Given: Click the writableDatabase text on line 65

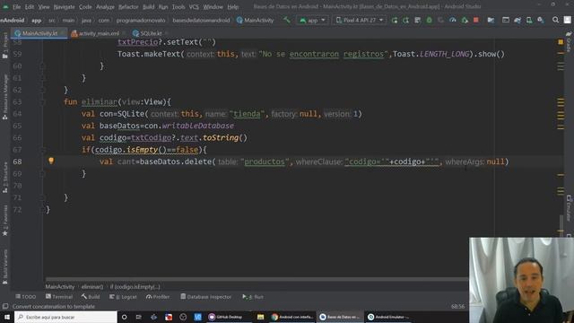Looking at the screenshot, I should pyautogui.click(x=197, y=126).
